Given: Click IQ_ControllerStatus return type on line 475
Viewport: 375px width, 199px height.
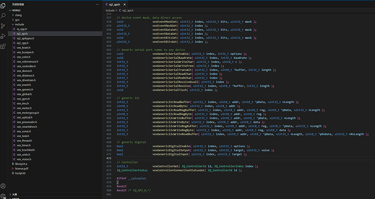Looking at the screenshot, I should click(x=132, y=170).
